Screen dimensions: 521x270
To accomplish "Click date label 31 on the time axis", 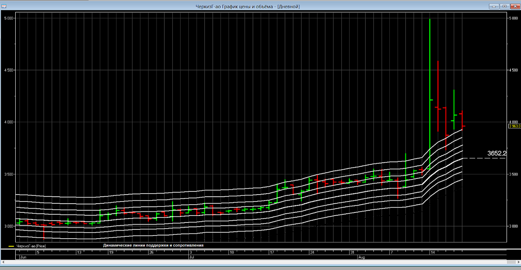I will tap(352, 253).
